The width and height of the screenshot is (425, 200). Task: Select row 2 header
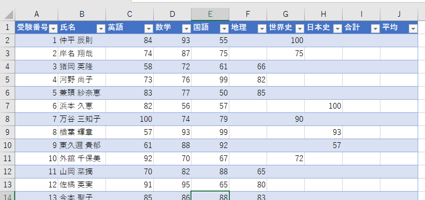pyautogui.click(x=7, y=40)
